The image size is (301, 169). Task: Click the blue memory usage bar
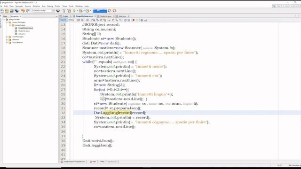point(100,11)
